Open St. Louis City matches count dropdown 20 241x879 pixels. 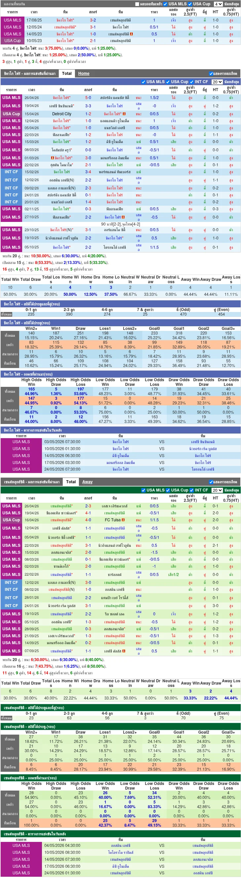click(x=217, y=491)
